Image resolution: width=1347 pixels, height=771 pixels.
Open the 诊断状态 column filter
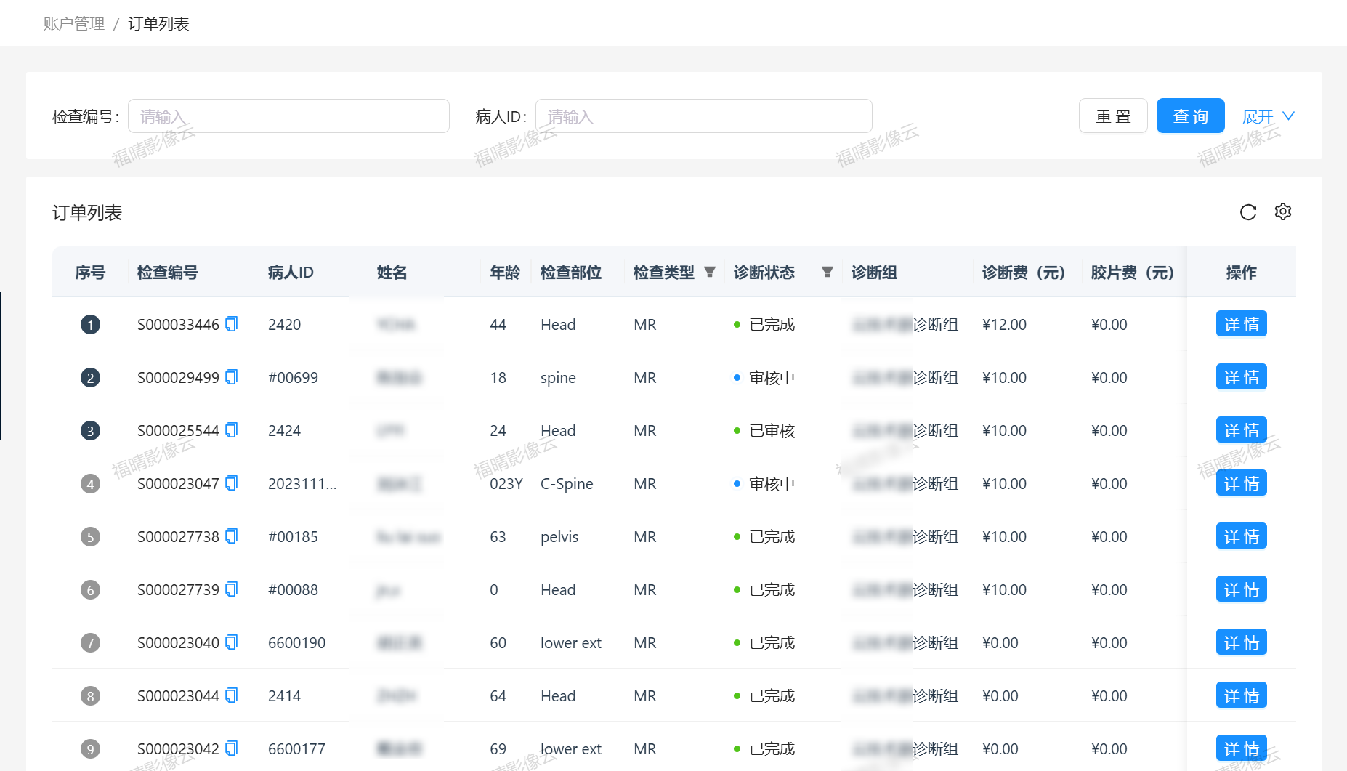point(827,272)
